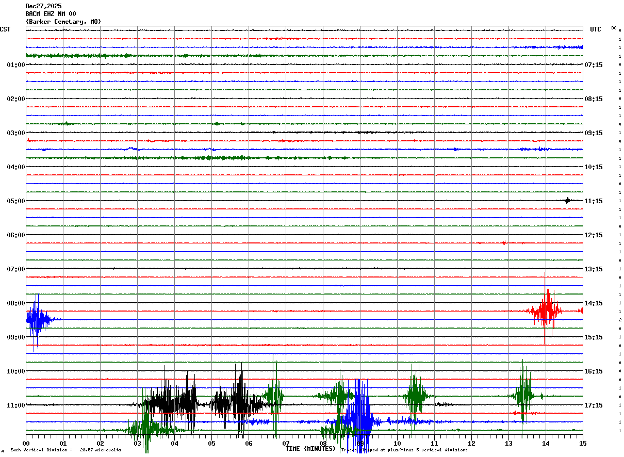
Task: Click the 14:15 UTC row label
Action: point(592,303)
